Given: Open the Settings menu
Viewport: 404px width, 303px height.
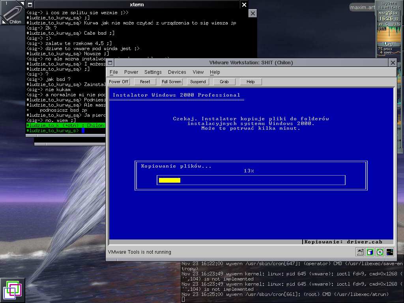Looking at the screenshot, I should (153, 72).
